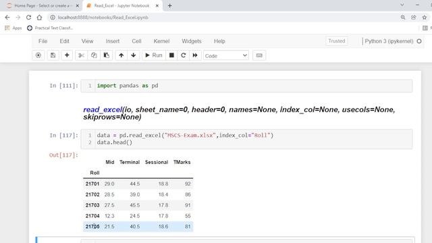432x243 pixels.
Task: Click the Terminal value 24.5
Action: coord(135,216)
